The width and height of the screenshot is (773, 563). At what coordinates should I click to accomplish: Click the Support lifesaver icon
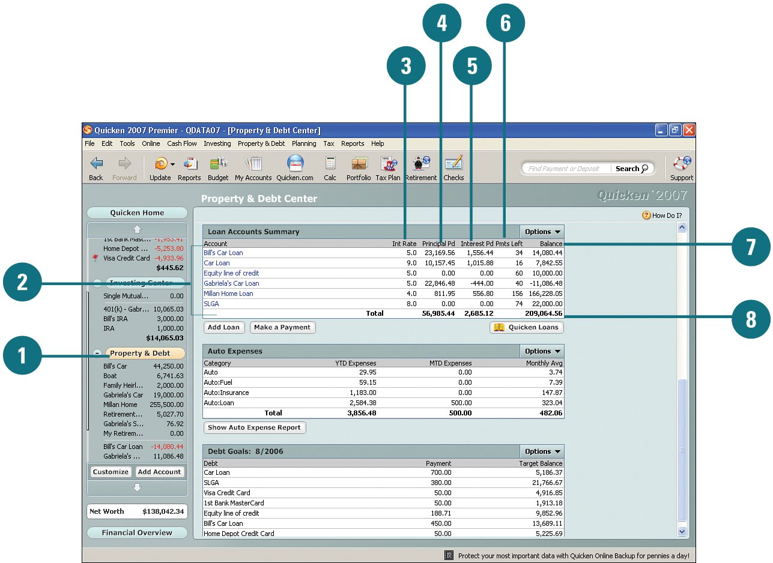(682, 164)
